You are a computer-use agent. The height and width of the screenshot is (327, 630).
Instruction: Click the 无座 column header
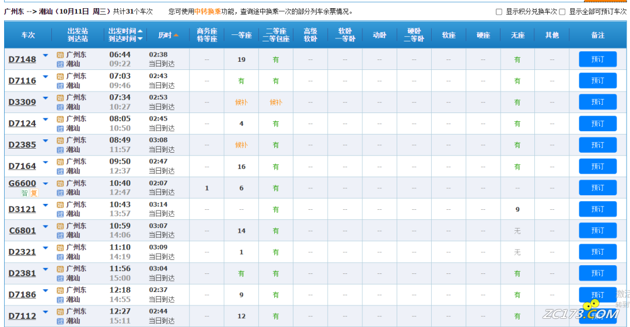point(517,36)
